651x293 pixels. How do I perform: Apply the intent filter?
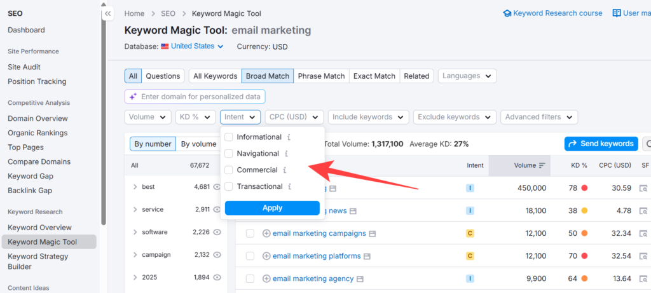coord(272,208)
